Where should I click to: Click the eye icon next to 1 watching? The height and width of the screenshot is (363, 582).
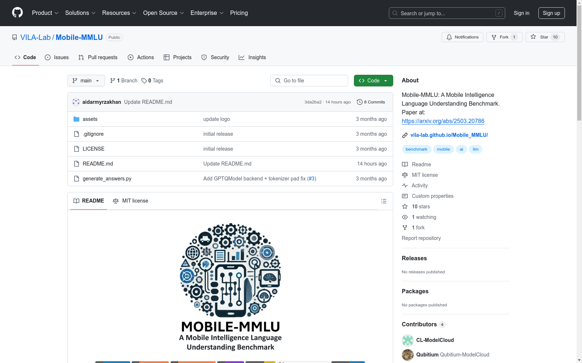[405, 217]
